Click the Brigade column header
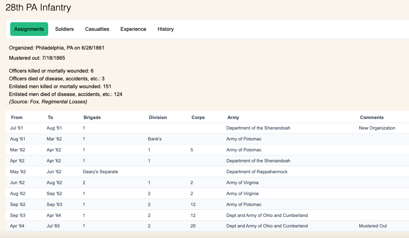 [92, 117]
